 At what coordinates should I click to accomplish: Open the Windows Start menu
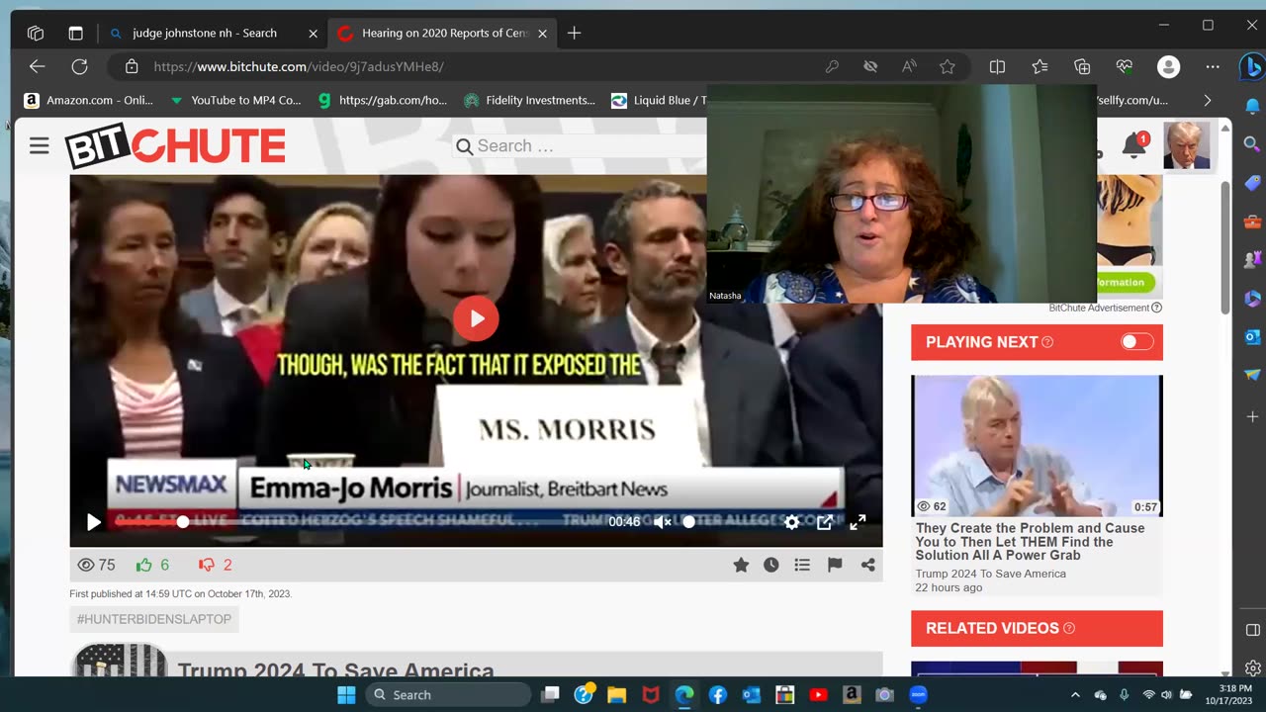(x=346, y=694)
